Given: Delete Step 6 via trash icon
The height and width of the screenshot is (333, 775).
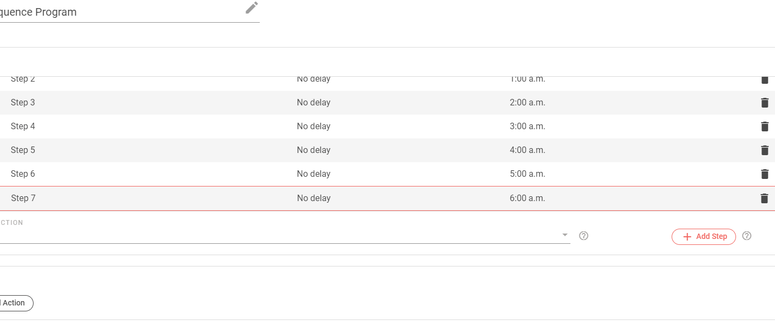Looking at the screenshot, I should (764, 174).
